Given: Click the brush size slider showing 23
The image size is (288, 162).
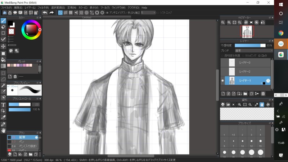Looking at the screenshot, I should (x=19, y=104).
